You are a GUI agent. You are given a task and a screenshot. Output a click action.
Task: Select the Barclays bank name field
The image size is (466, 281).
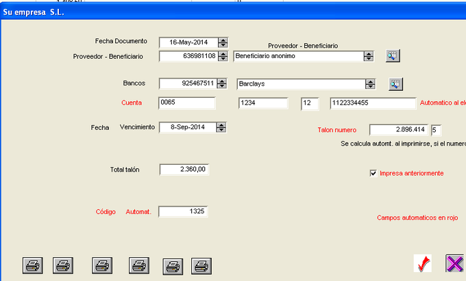pos(301,84)
